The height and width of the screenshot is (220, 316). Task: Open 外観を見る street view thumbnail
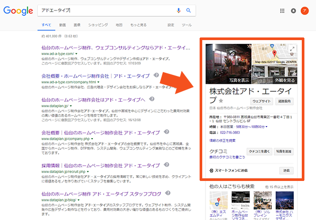point(274,74)
